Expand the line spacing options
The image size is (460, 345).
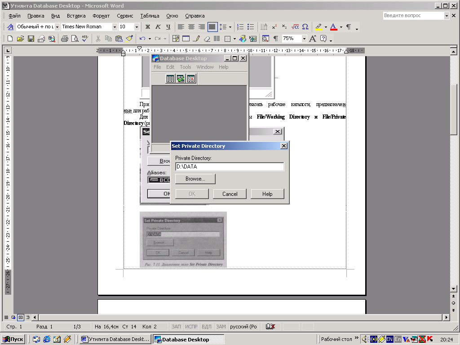[x=230, y=27]
